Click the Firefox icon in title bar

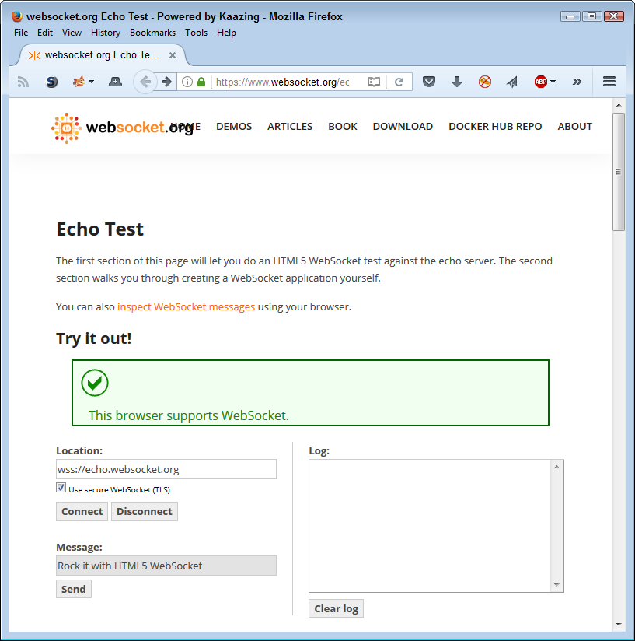coord(17,16)
